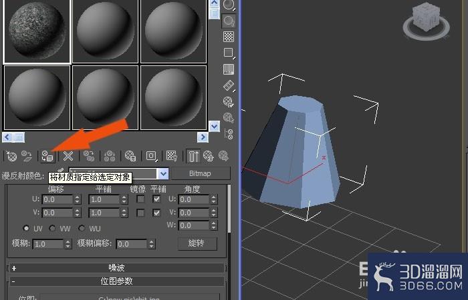
Task: Click the rollout panel vertical scrollbar
Action: click(x=229, y=208)
